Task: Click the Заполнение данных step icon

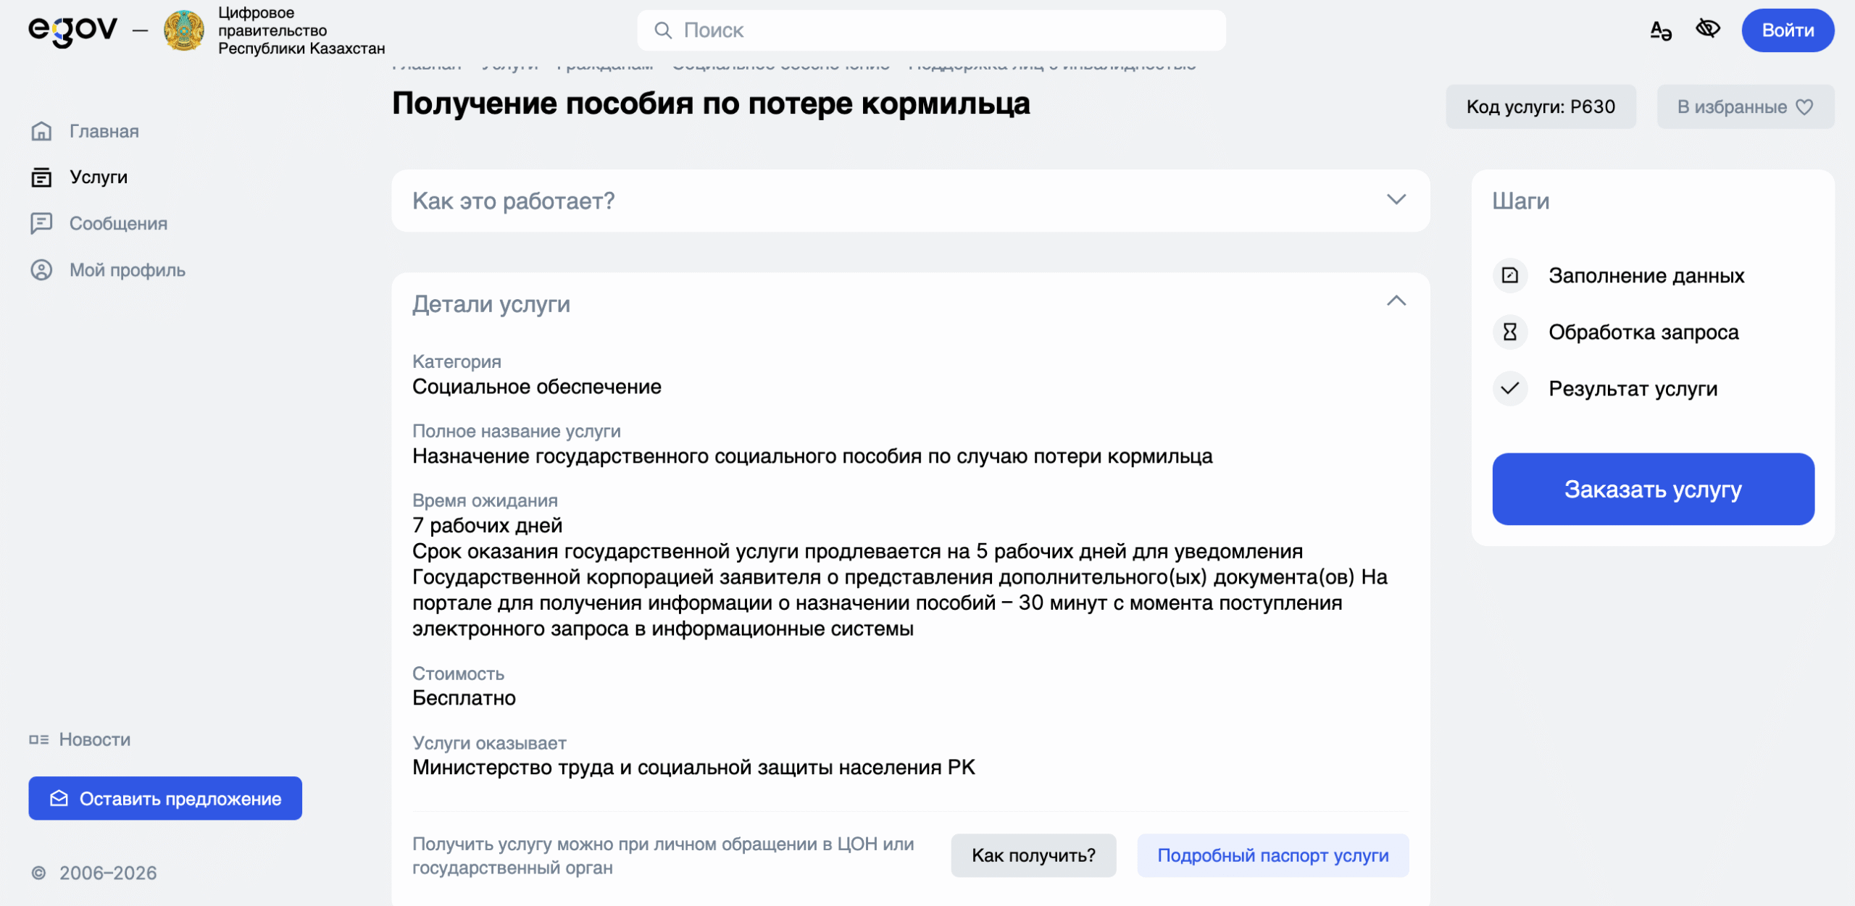Action: (1510, 275)
